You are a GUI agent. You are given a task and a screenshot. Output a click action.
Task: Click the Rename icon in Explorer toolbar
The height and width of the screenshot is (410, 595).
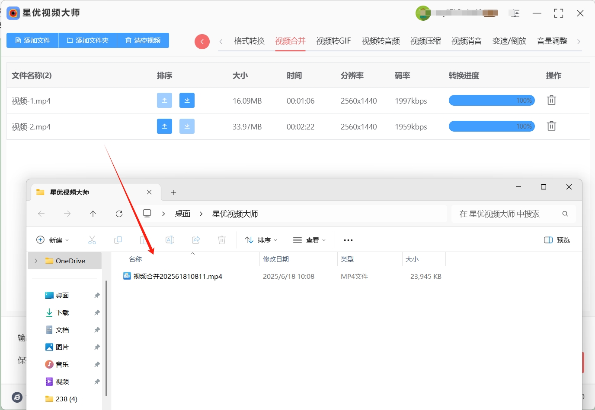coord(170,240)
